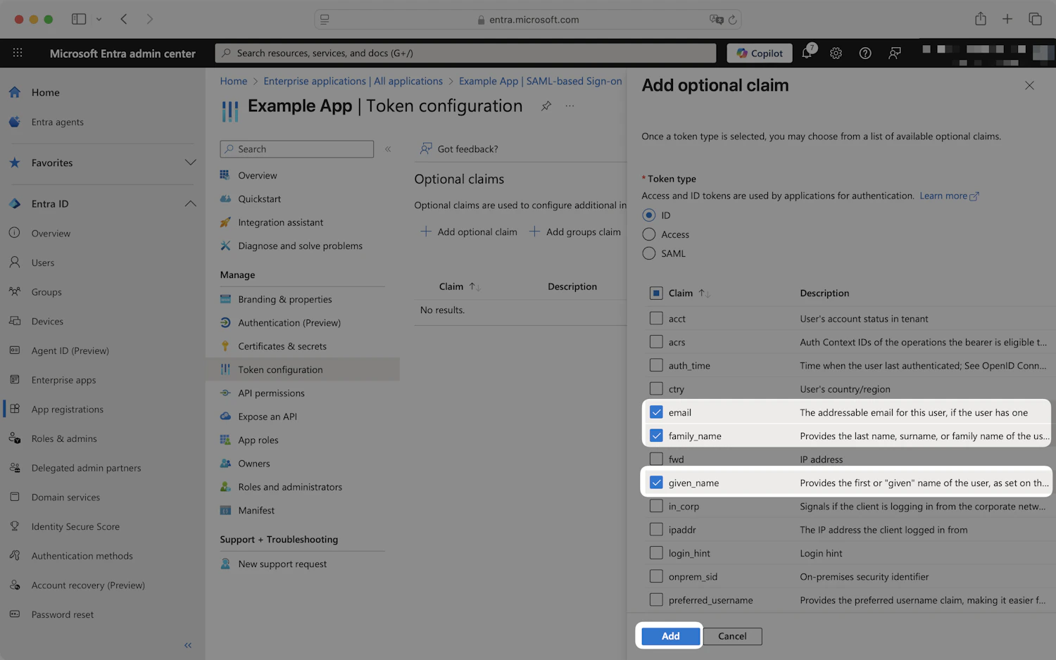Open Devices in the Entra ID menu
Image resolution: width=1056 pixels, height=660 pixels.
[x=47, y=322]
